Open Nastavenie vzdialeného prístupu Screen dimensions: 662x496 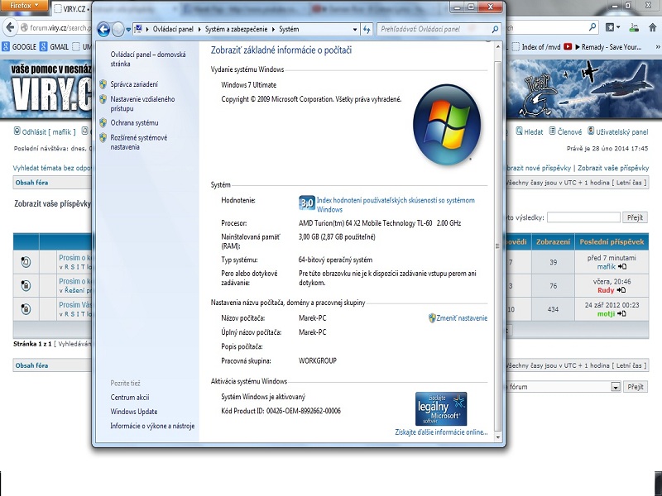(x=142, y=104)
